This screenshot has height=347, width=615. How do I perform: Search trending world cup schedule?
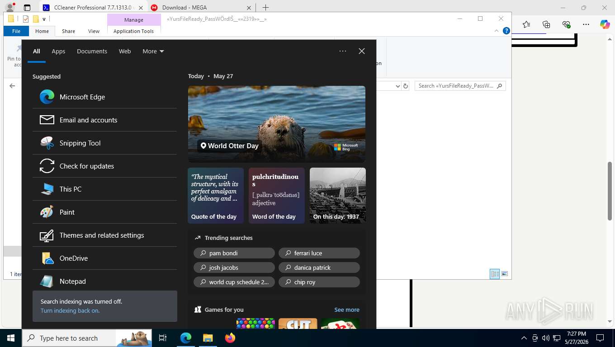click(x=234, y=282)
